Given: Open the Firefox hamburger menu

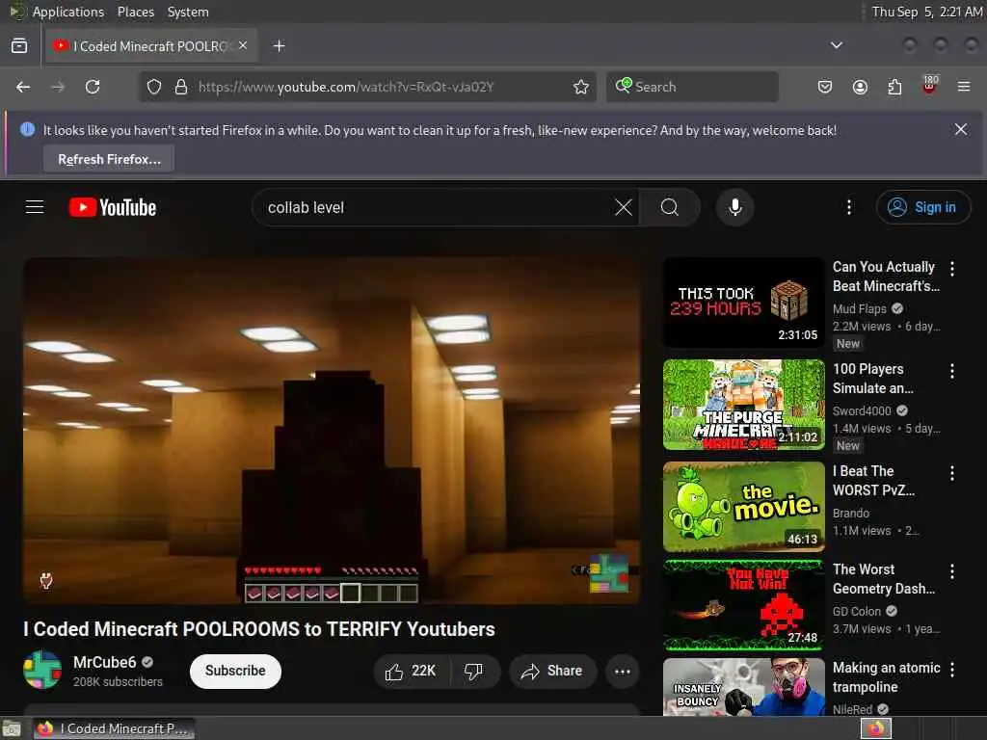Looking at the screenshot, I should (x=964, y=87).
